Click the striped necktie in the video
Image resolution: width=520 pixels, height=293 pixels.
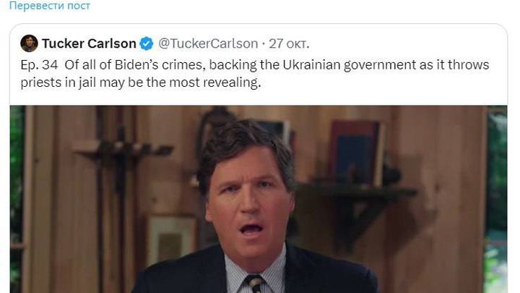click(x=255, y=284)
